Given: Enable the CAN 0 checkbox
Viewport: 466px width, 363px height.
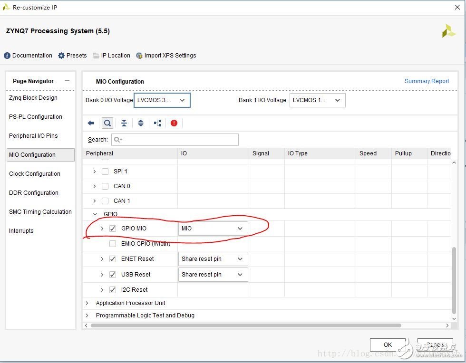Looking at the screenshot, I should click(x=105, y=186).
